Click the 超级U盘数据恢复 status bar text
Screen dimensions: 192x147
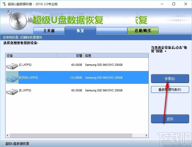coord(17,144)
